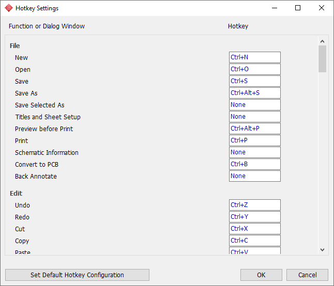Click the 'Edit' section heading
This screenshot has height=286, width=334.
coord(16,193)
